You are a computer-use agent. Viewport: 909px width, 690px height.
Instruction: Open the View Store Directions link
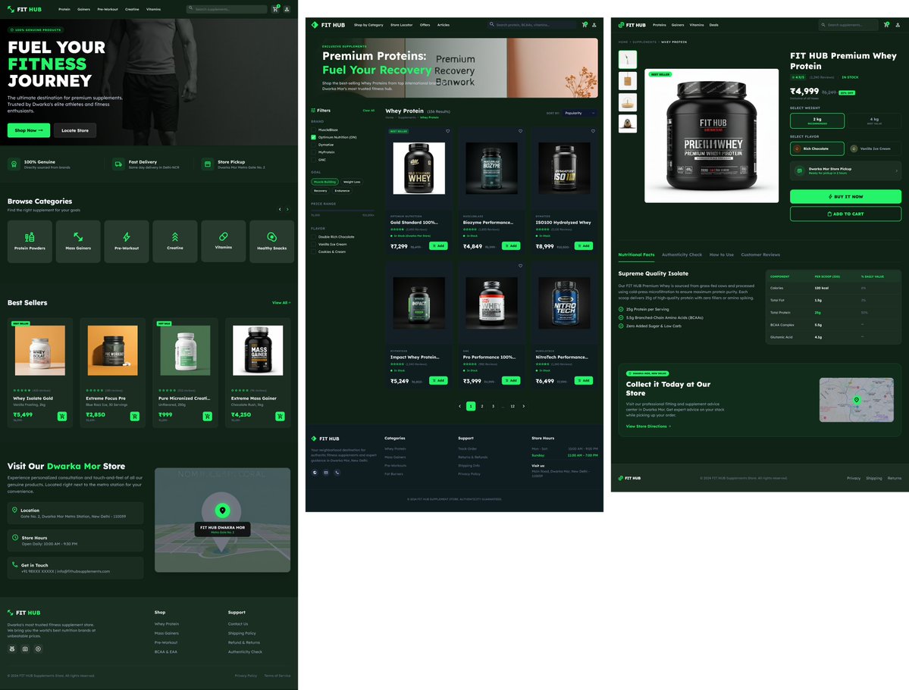[648, 426]
